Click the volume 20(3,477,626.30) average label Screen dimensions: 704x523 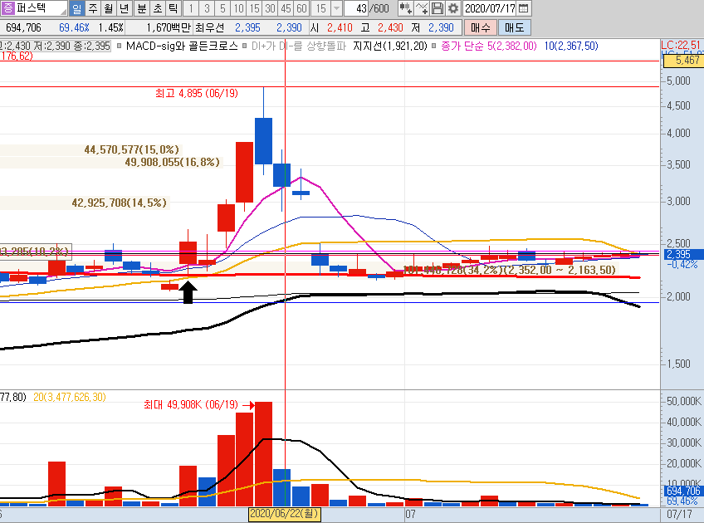[x=70, y=398]
